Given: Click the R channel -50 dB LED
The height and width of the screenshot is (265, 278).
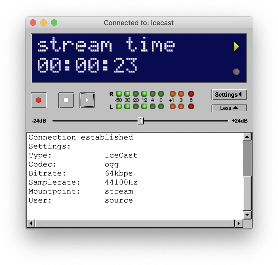Looking at the screenshot, I should tap(119, 94).
